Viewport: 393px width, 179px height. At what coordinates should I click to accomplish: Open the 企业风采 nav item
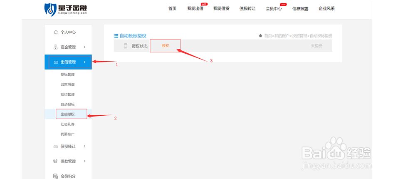(326, 9)
